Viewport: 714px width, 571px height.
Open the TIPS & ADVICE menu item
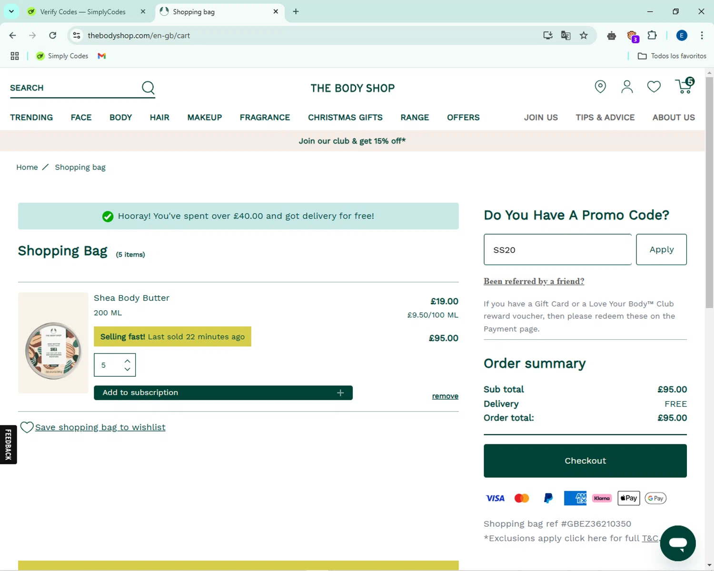(x=605, y=118)
